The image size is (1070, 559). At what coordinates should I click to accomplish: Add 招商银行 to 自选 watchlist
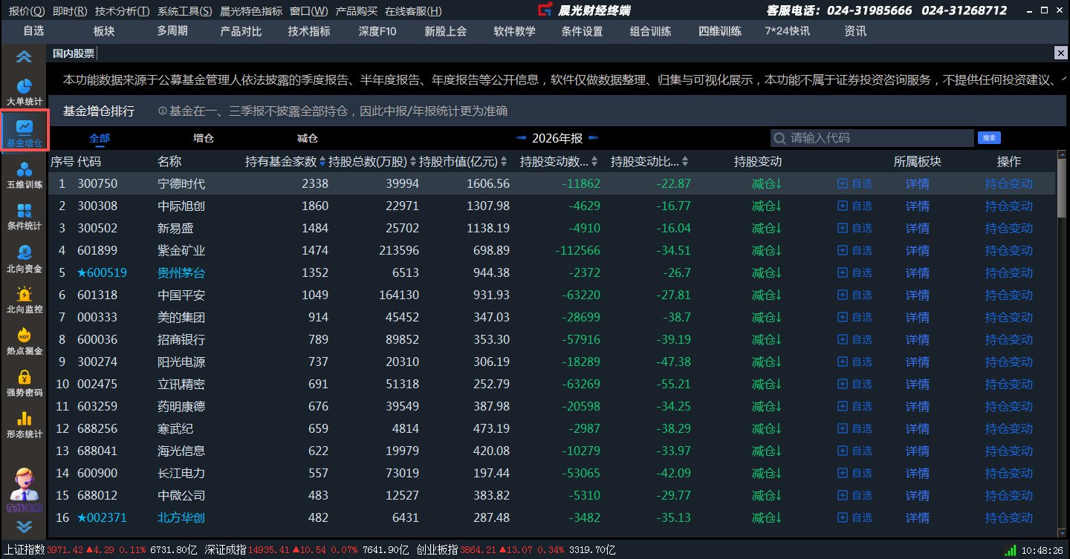pyautogui.click(x=855, y=339)
